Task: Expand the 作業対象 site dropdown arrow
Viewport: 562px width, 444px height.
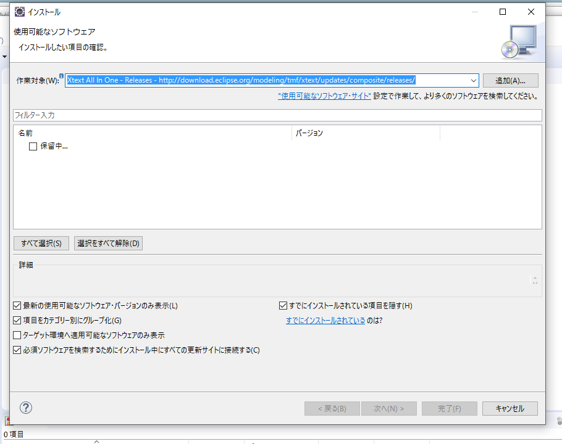Action: tap(474, 81)
